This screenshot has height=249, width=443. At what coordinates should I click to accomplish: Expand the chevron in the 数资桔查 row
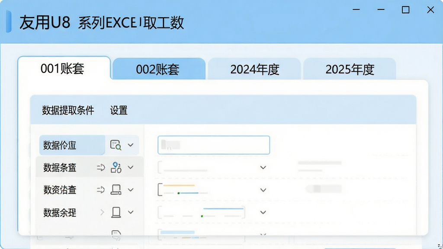point(131,190)
